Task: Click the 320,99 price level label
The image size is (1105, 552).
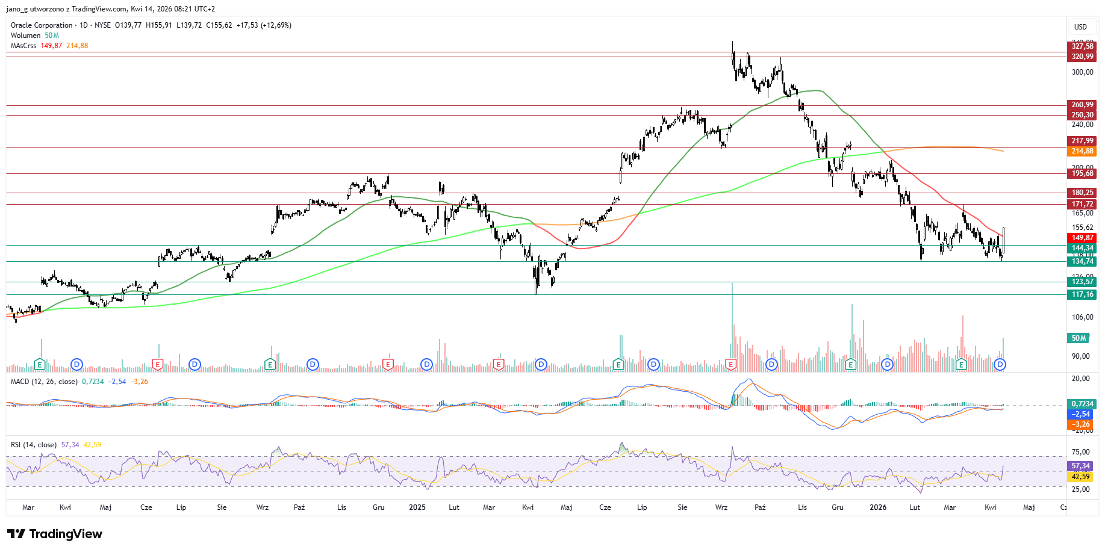Action: coord(1082,57)
